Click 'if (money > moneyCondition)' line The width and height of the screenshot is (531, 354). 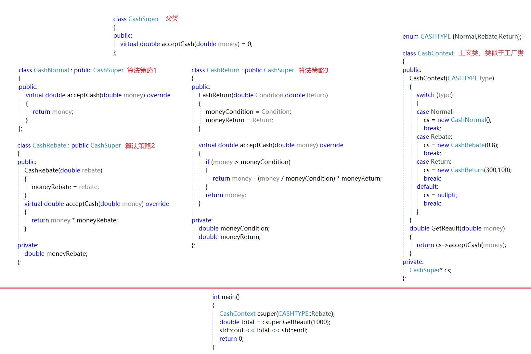248,162
